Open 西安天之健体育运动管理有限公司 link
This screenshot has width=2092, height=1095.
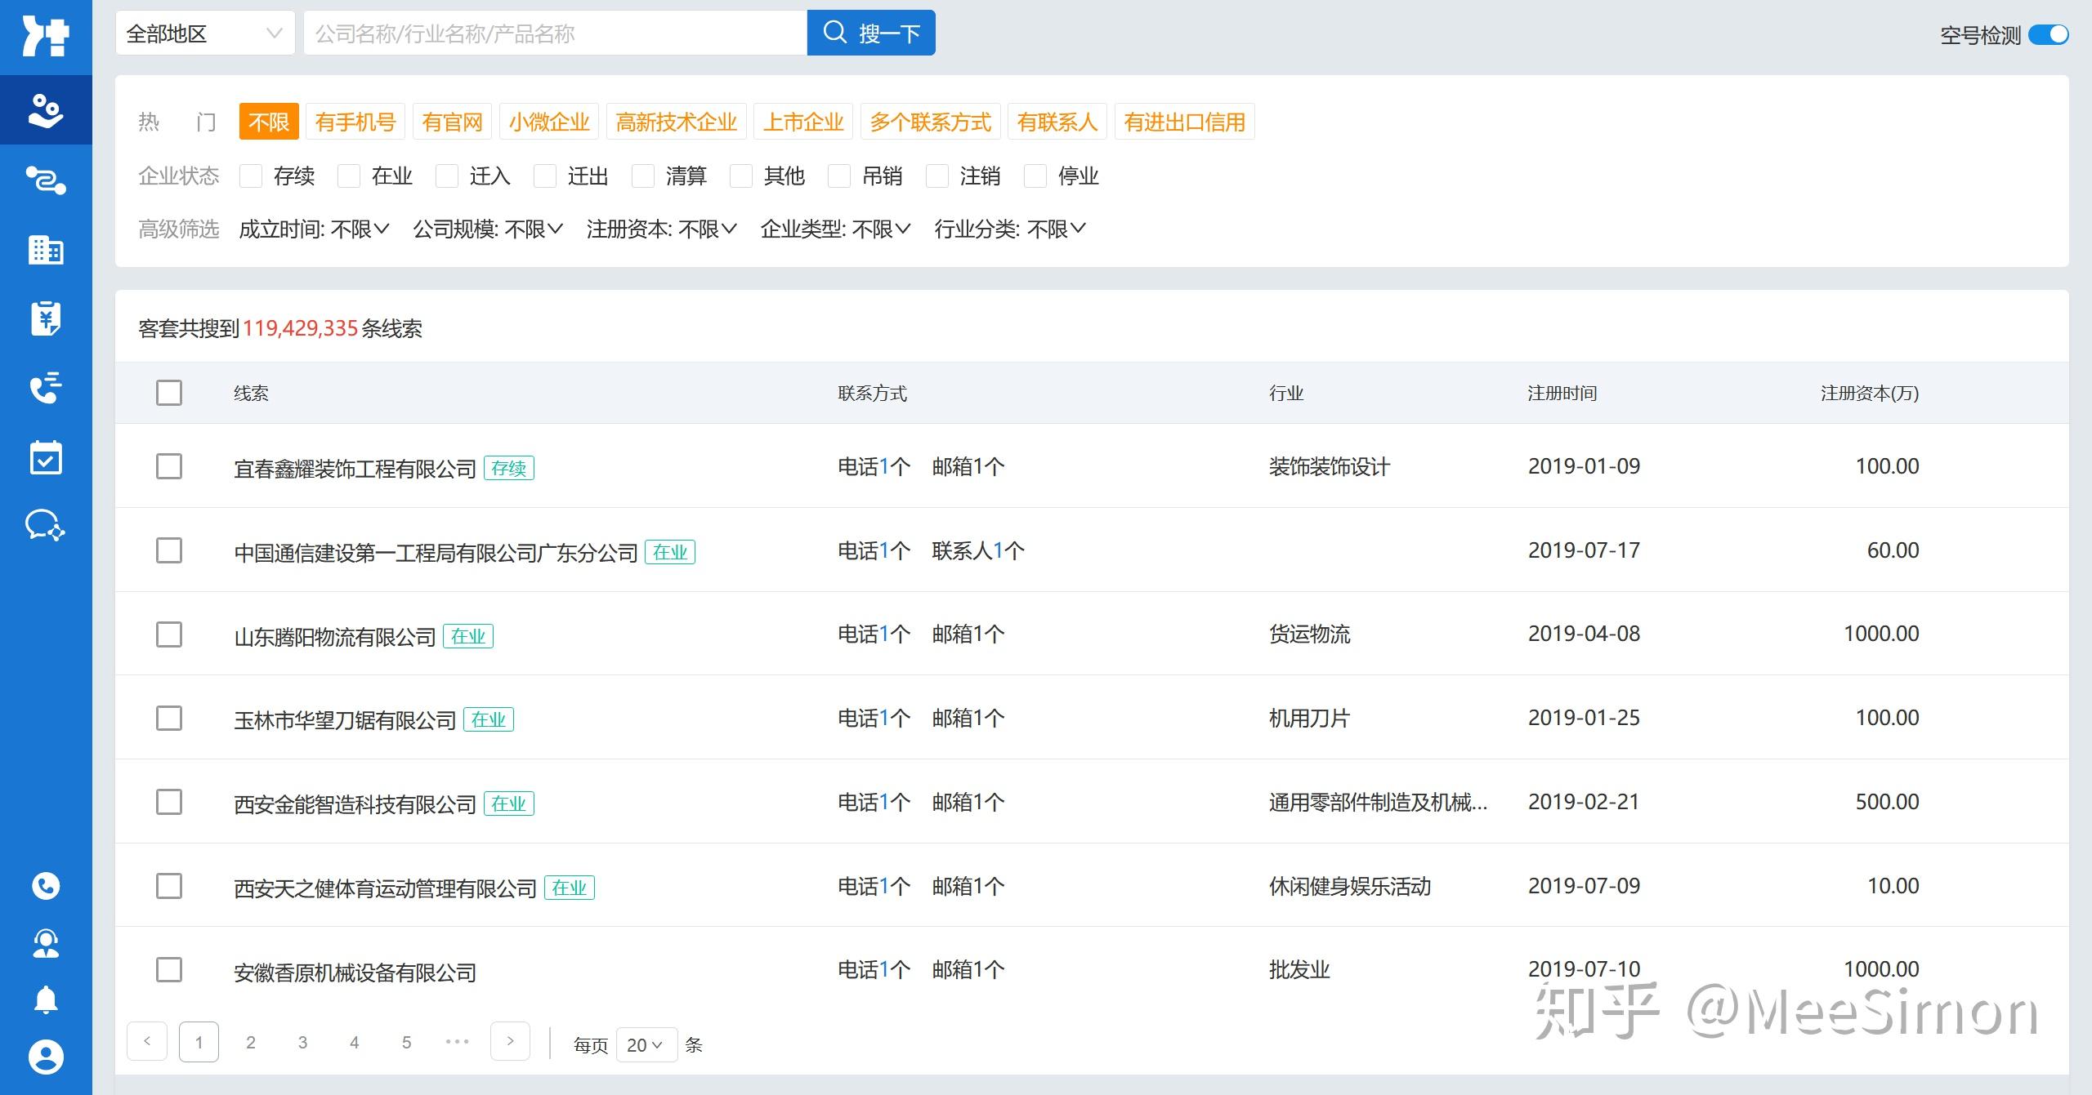[385, 888]
